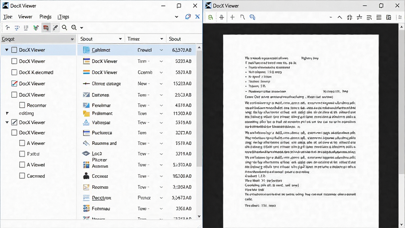Click the green document icon in right toolbar
The width and height of the screenshot is (405, 228).
211,17
